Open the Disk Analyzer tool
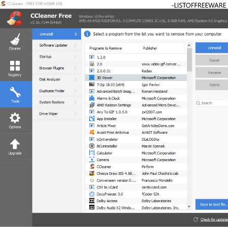The image size is (228, 227). click(x=57, y=80)
